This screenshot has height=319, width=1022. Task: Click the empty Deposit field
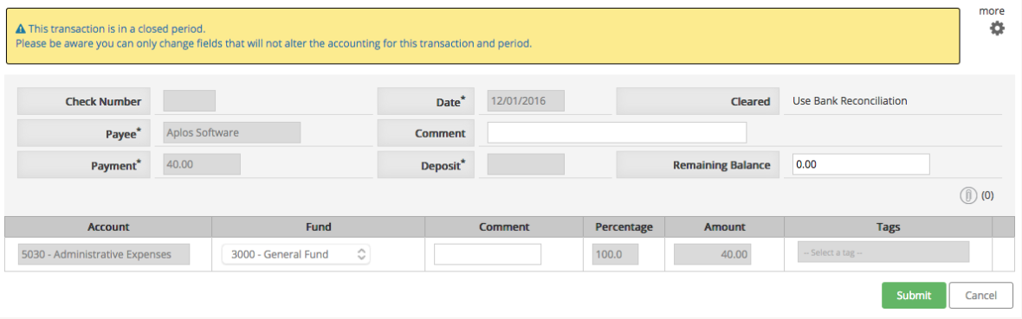click(x=526, y=165)
